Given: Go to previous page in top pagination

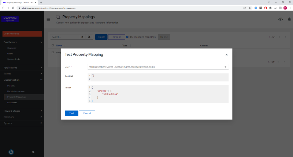Looking at the screenshot, I should tap(279, 37).
